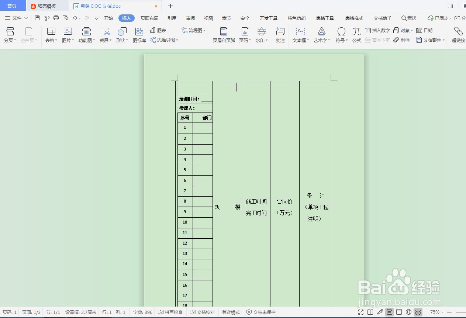Toggle full screen view icon
466x318 pixels.
361,312
